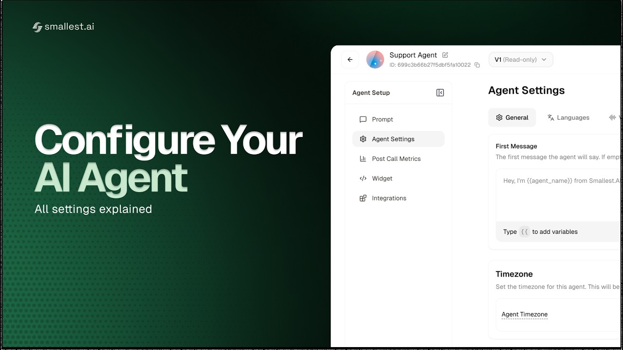
Task: Click the Agent Setup panel title
Action: pos(371,93)
